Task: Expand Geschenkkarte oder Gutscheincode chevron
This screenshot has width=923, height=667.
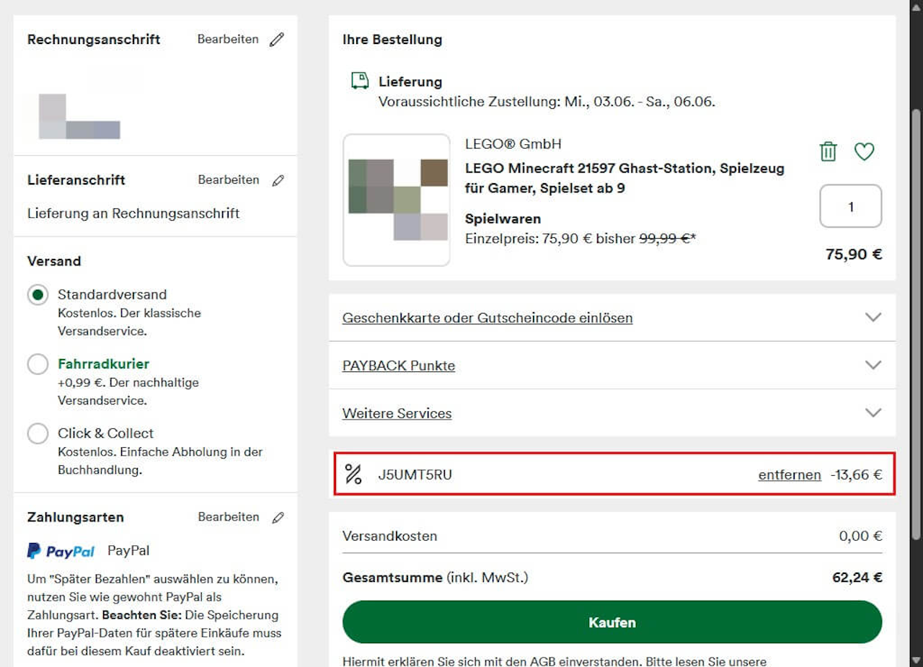Action: [x=873, y=317]
